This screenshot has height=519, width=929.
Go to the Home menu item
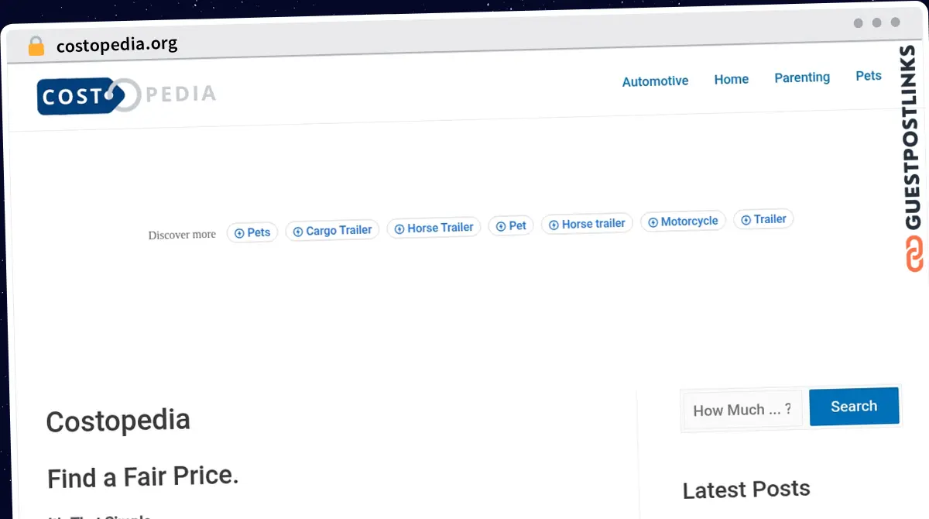[x=731, y=79]
